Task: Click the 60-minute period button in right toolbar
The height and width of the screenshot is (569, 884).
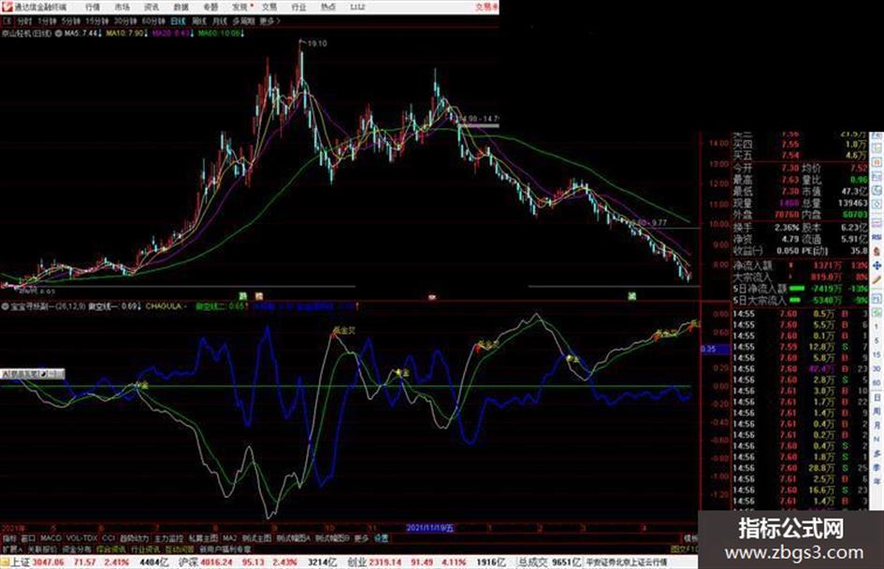Action: [877, 382]
